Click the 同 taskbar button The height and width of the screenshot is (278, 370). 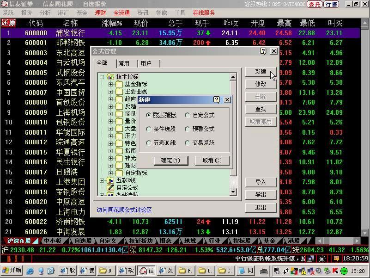point(246,271)
